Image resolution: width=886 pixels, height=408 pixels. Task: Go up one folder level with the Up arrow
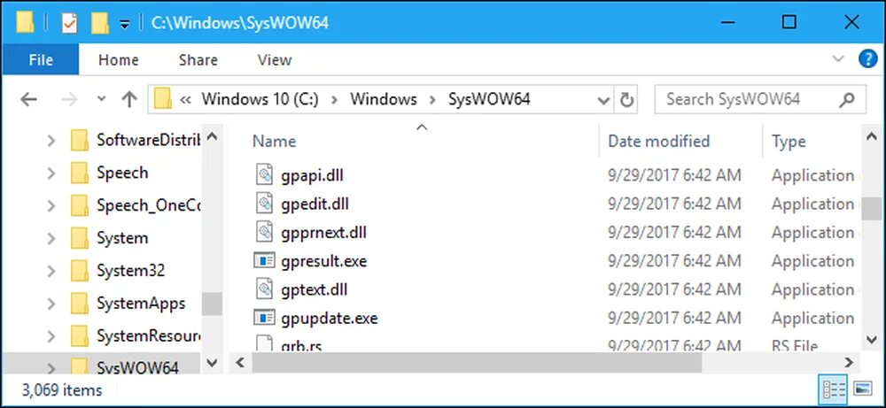tap(129, 99)
